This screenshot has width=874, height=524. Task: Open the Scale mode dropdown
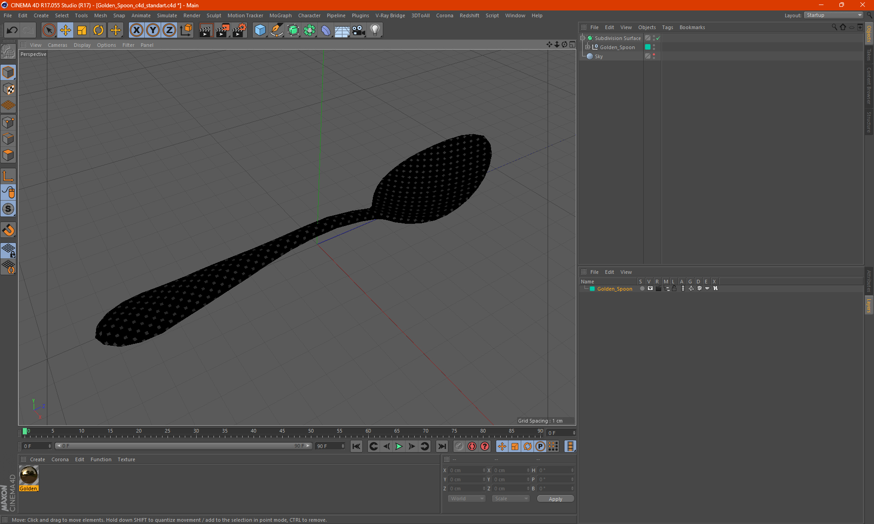[511, 499]
